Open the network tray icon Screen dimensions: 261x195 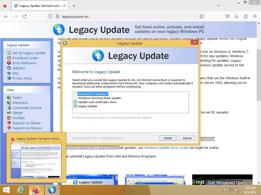tap(231, 190)
